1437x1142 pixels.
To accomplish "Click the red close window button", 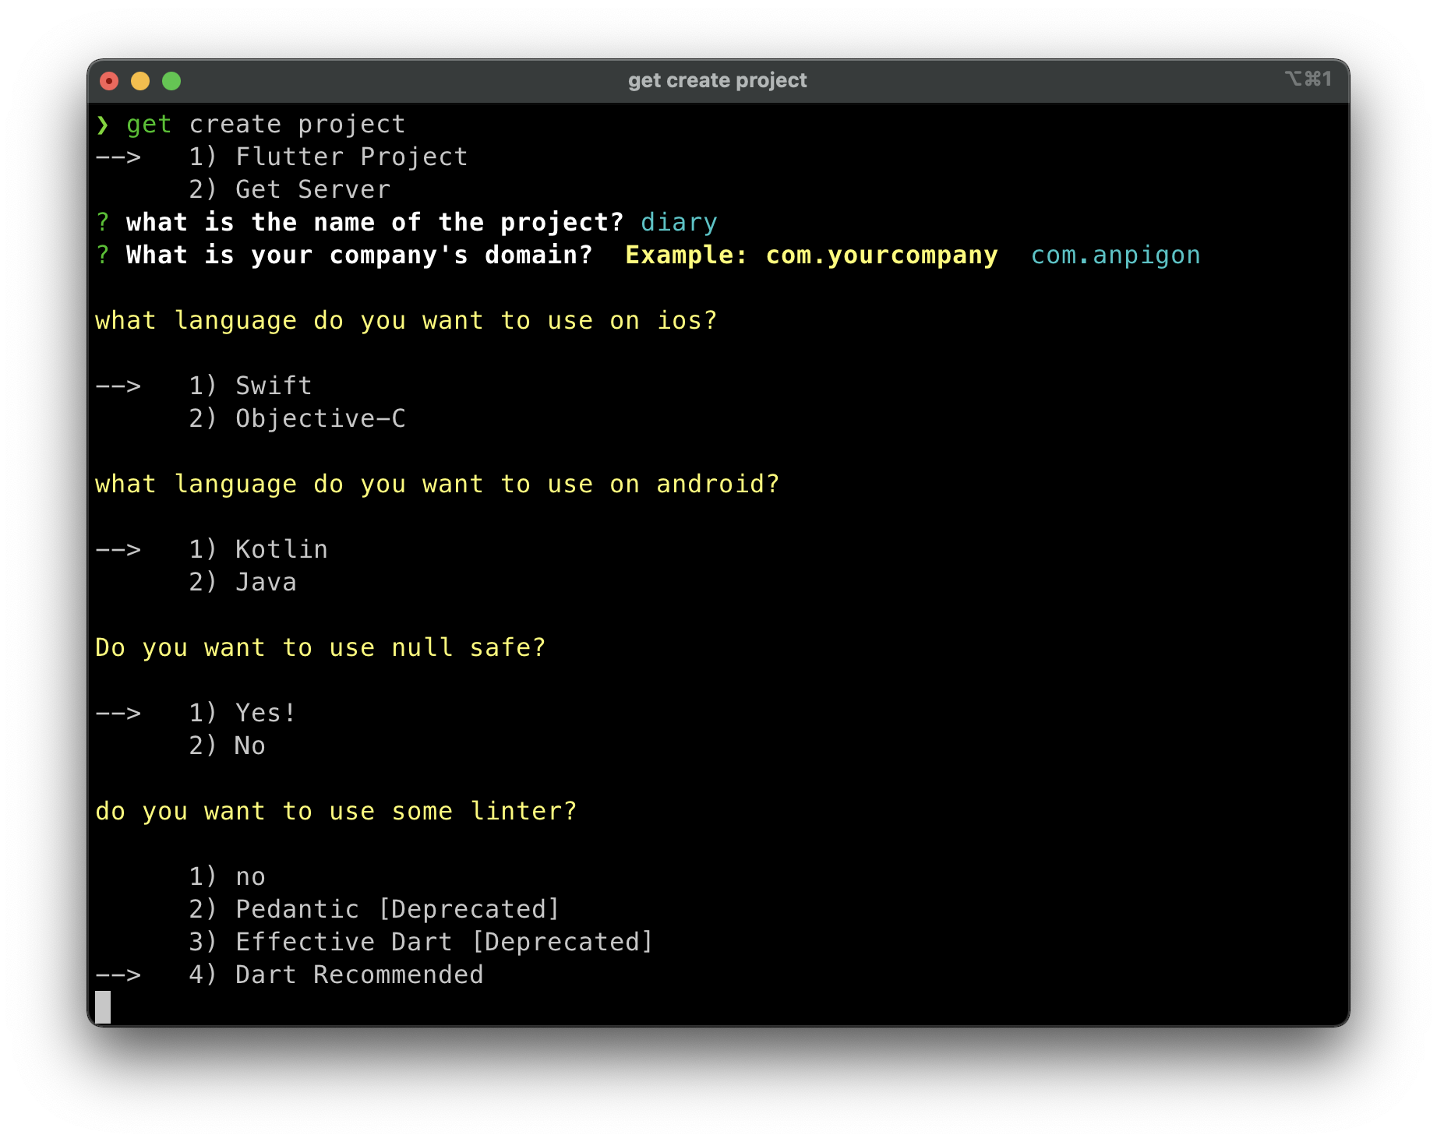I will [x=109, y=81].
